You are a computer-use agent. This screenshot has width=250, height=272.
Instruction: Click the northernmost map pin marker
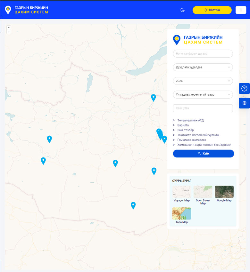(x=154, y=98)
